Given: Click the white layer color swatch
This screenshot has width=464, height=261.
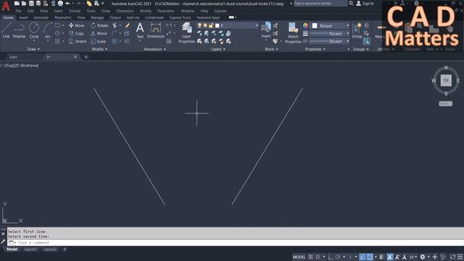Looking at the screenshot, I should 217,26.
